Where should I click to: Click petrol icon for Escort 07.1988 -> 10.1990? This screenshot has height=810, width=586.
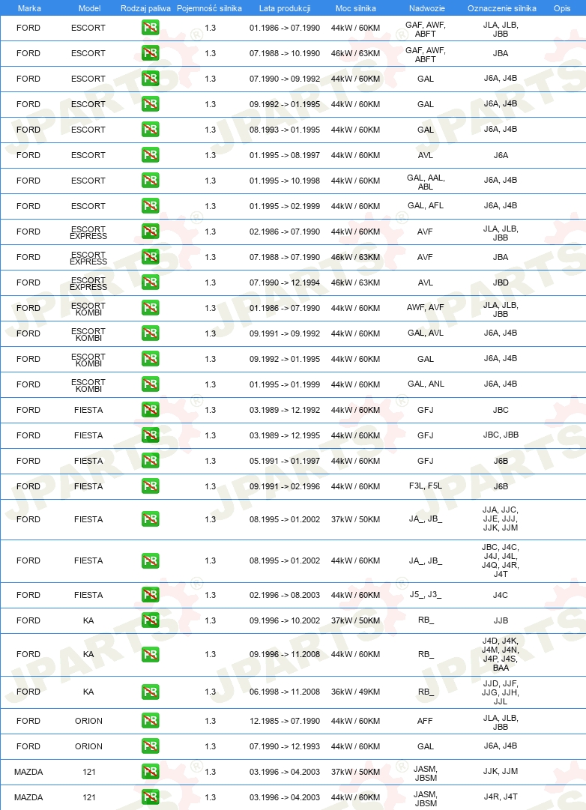coord(151,53)
